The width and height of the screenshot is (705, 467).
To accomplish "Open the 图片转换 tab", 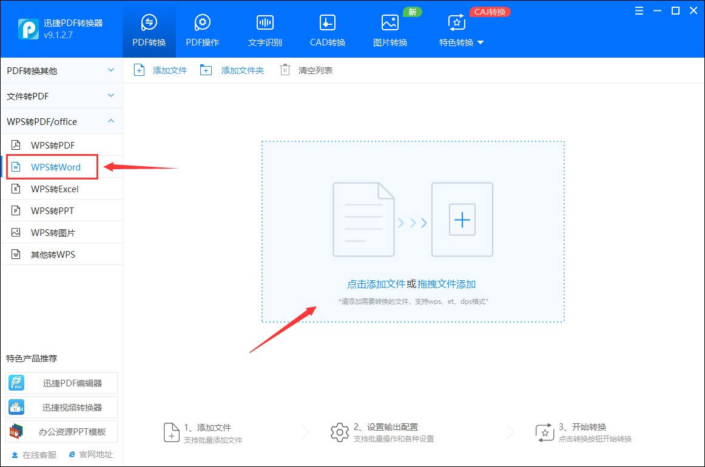I will [x=390, y=30].
